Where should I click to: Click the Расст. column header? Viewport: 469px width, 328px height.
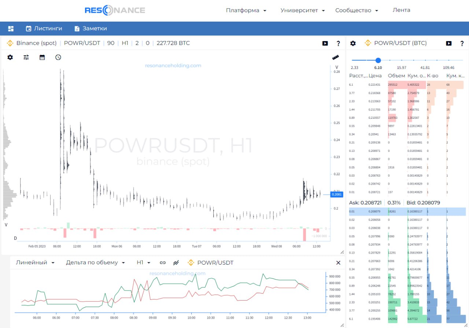click(358, 76)
